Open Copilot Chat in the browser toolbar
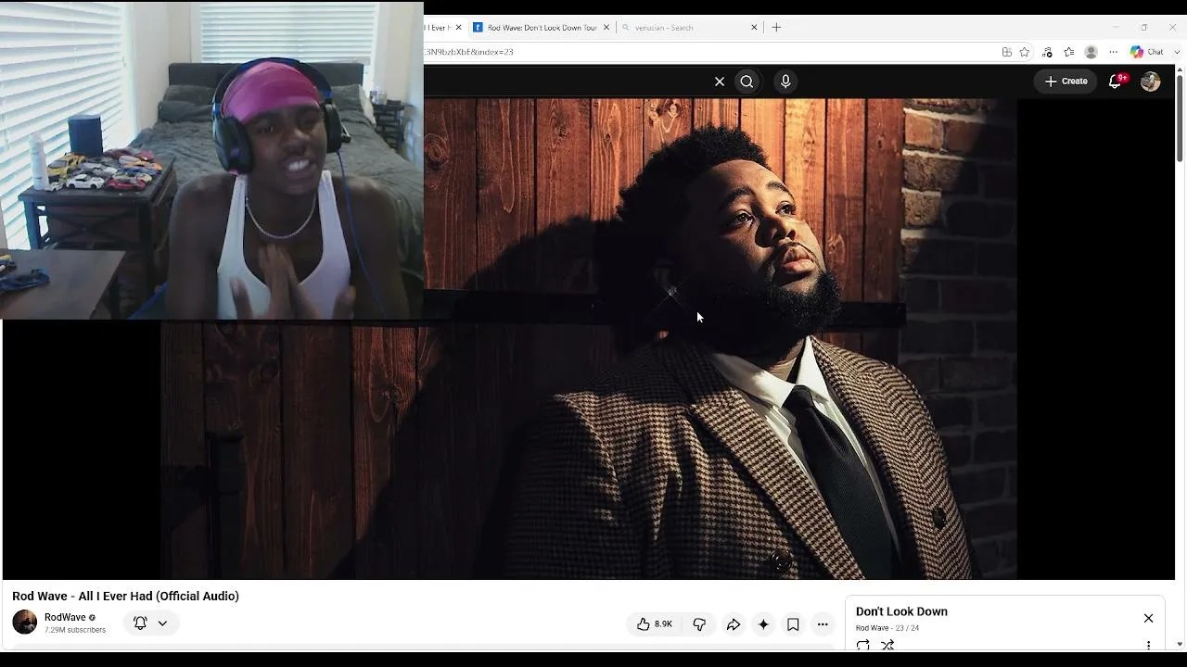The height and width of the screenshot is (667, 1187). (x=1147, y=52)
